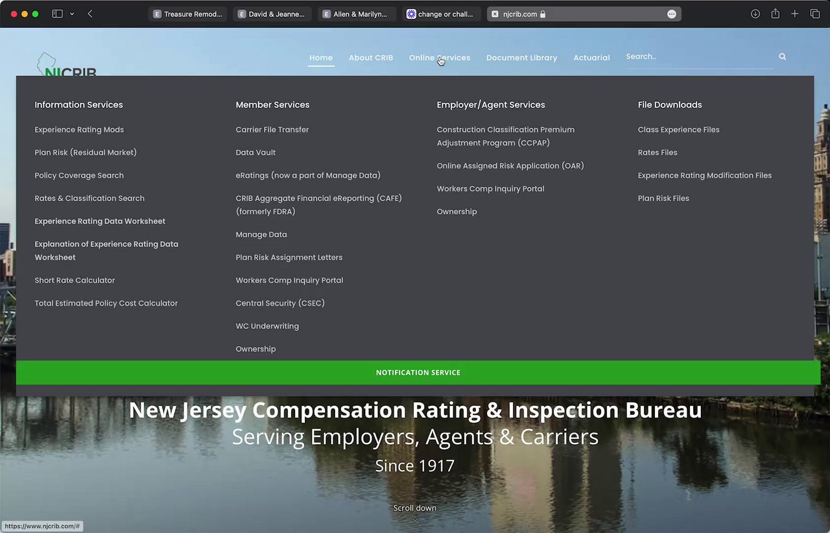Switch to the Treasure Remod... tab
Image resolution: width=830 pixels, height=533 pixels.
tap(187, 14)
